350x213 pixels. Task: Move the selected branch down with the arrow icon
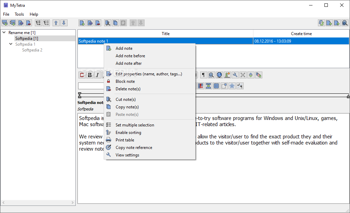[64, 23]
